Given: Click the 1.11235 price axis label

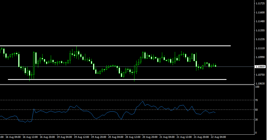Looking at the screenshot, I should click(260, 39).
